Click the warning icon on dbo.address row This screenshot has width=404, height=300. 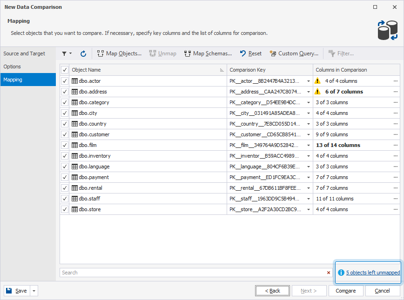(318, 92)
